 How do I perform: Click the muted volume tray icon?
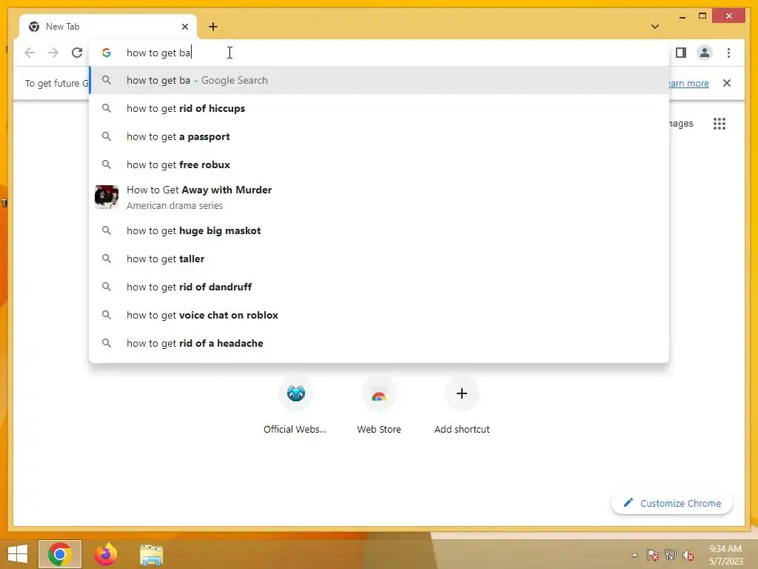tap(688, 555)
